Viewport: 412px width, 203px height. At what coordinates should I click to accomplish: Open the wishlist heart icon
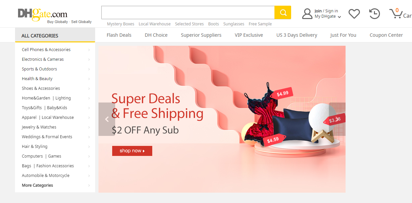[x=354, y=14]
